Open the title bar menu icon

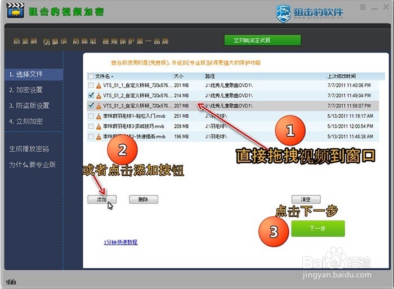pos(362,7)
